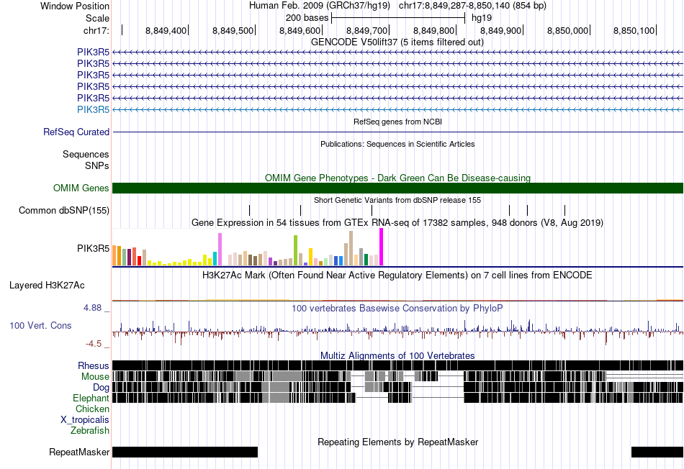Click the OMIM Genes track label
This screenshot has height=469, width=684.
tap(81, 188)
